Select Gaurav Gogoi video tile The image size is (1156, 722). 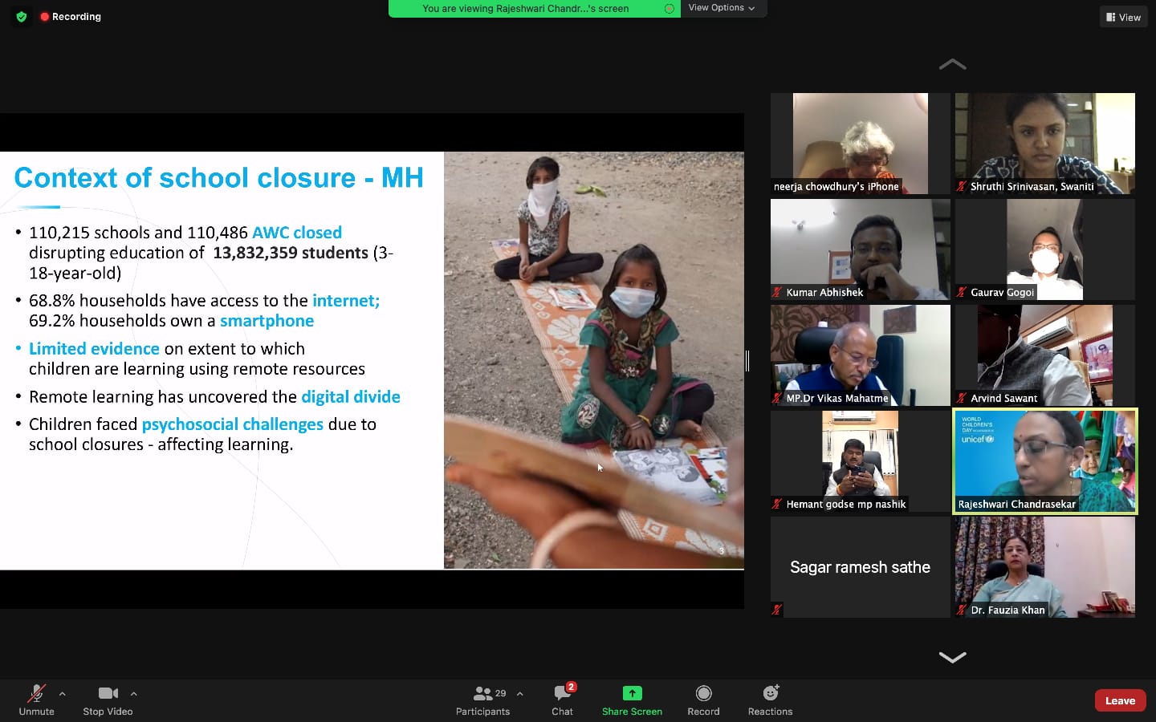coord(1044,249)
